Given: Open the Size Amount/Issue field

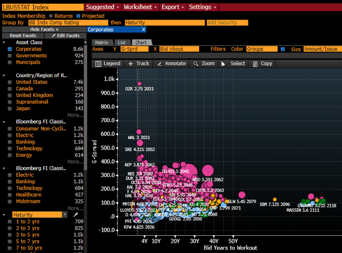Looking at the screenshot, I should point(323,49).
